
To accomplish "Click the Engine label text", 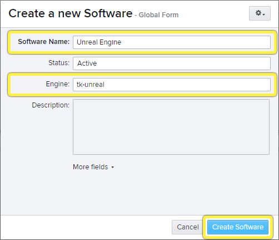I will coord(58,84).
